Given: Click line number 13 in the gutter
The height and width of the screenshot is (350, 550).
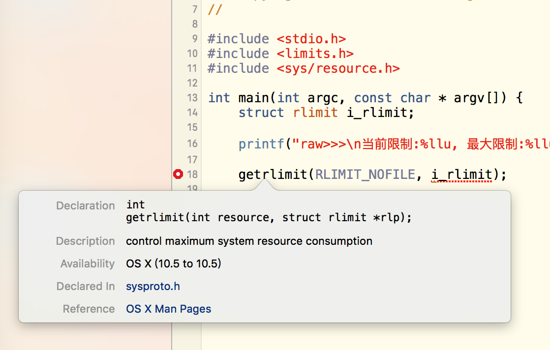Looking at the screenshot, I should tap(192, 98).
